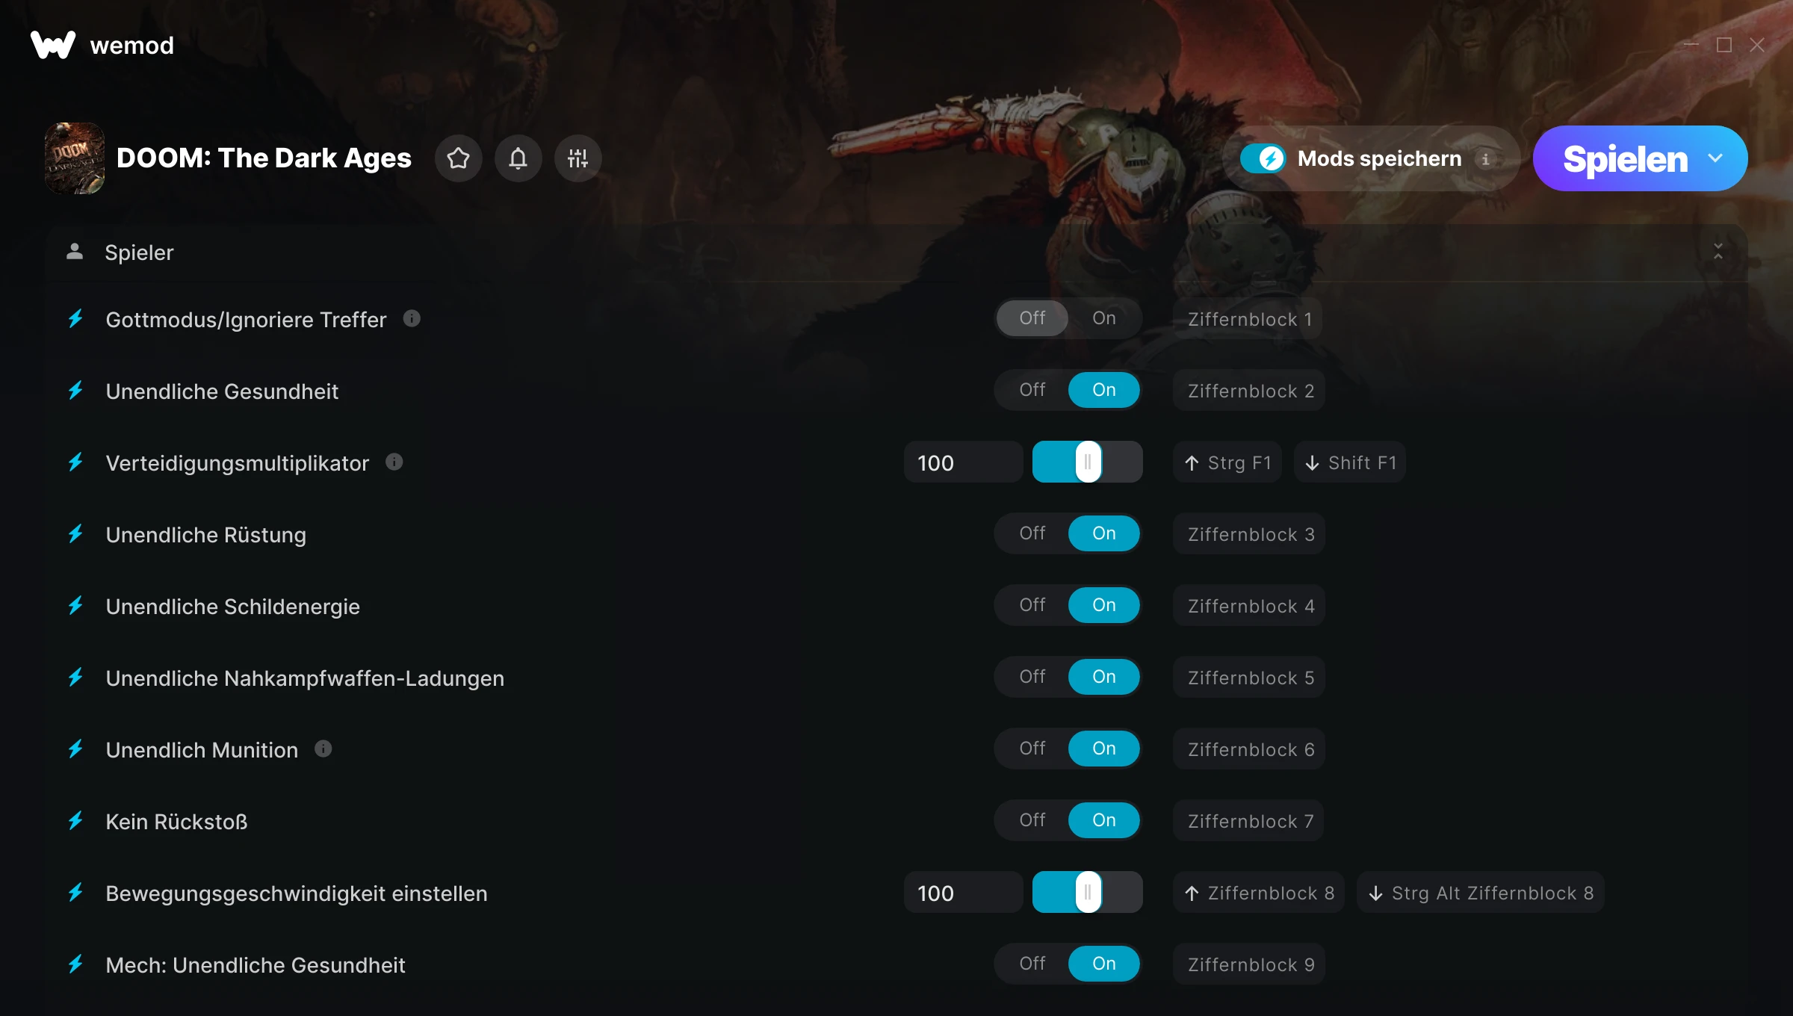Open the mod settings sliders icon
Viewport: 1793px width, 1016px height.
point(577,158)
